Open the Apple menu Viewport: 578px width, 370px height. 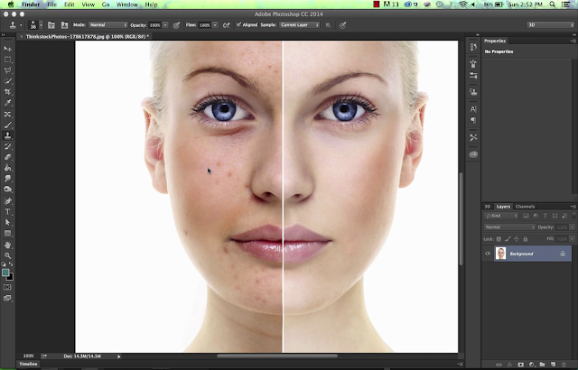point(11,5)
